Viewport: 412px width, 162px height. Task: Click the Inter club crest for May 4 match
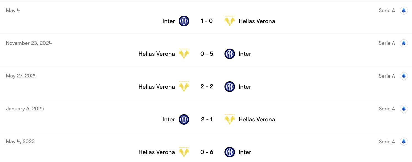184,21
